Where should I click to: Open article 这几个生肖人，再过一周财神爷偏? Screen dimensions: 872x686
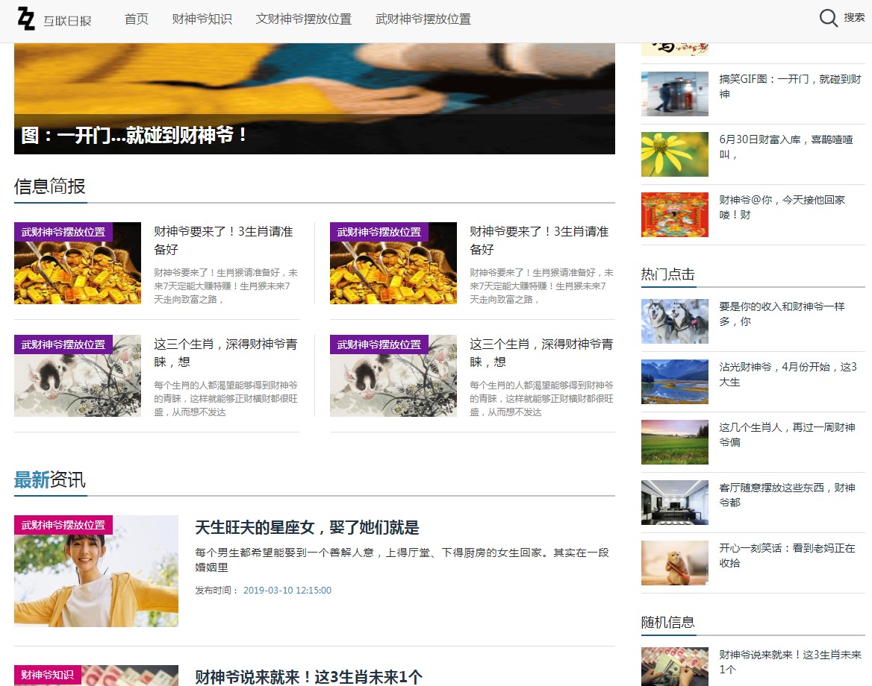coord(787,435)
